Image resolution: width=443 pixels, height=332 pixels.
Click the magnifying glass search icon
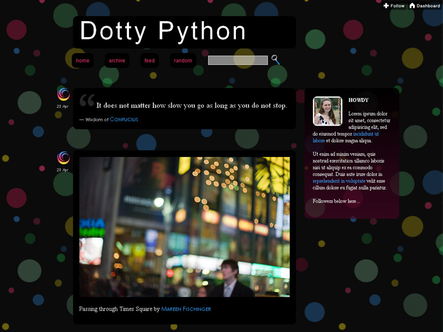275,60
